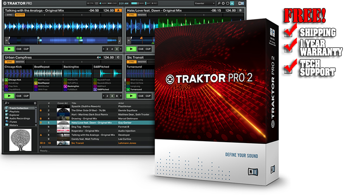Toggle SYNC on Deck B
The image size is (347, 195).
click(x=131, y=15)
